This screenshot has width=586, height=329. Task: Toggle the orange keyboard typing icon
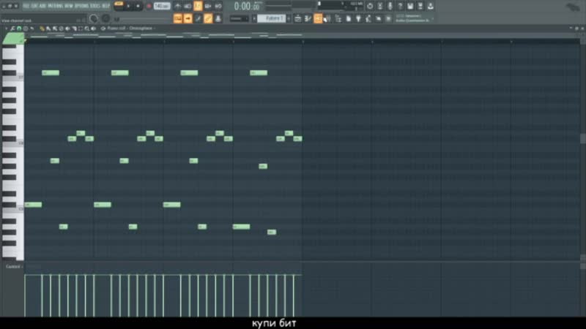click(178, 18)
